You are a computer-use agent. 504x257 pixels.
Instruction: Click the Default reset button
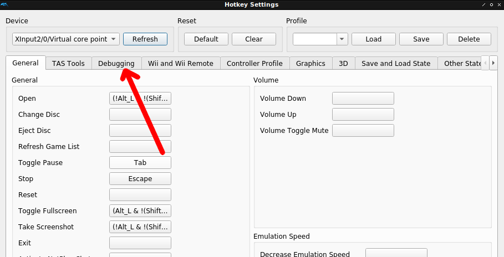tap(206, 39)
